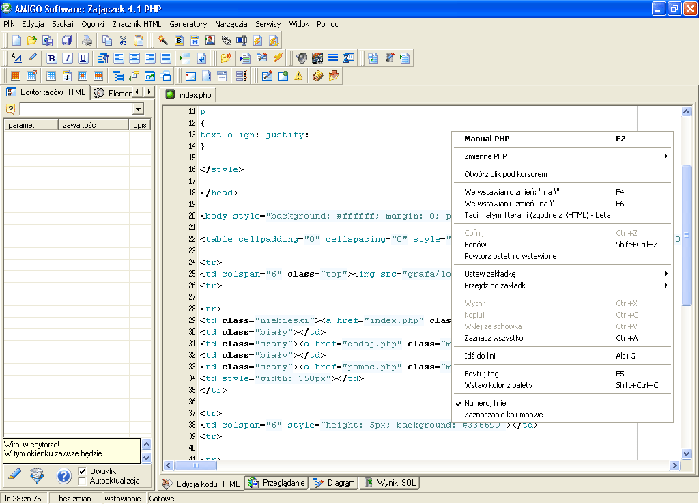
Task: Insert sound using the speaker icon
Action: [301, 58]
